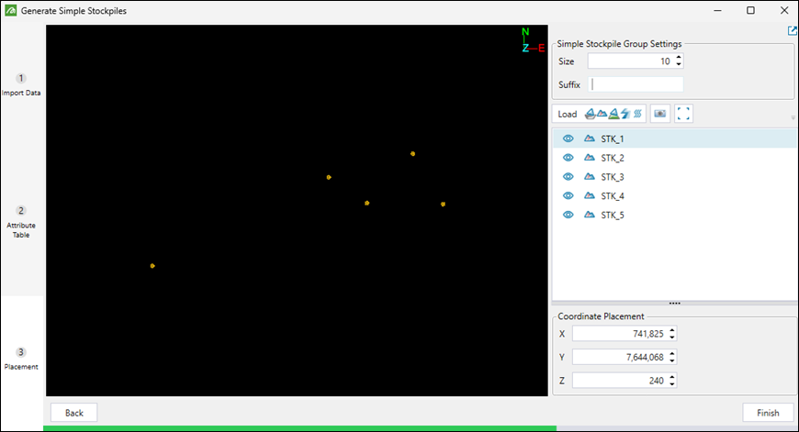Image resolution: width=799 pixels, height=432 pixels.
Task: Click the Load wavy lines icon
Action: (637, 114)
